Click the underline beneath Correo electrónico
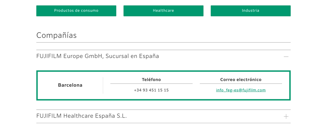Screen dimensions: 327x129 [241, 83]
